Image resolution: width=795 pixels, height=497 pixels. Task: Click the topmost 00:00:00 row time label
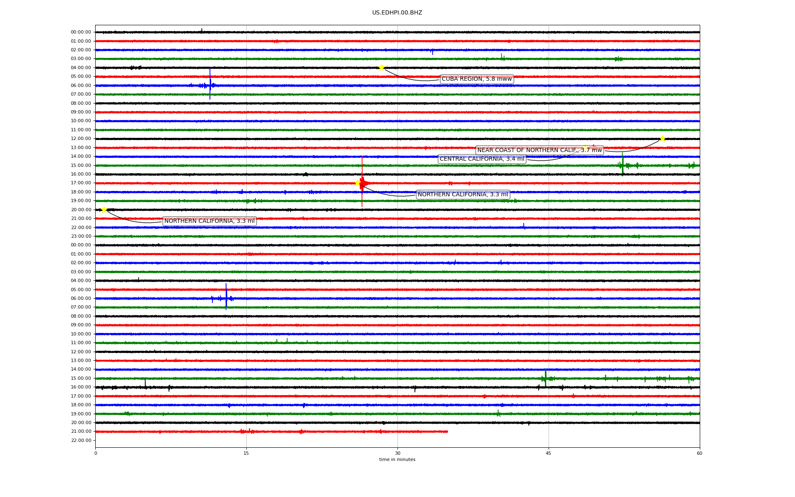(81, 32)
